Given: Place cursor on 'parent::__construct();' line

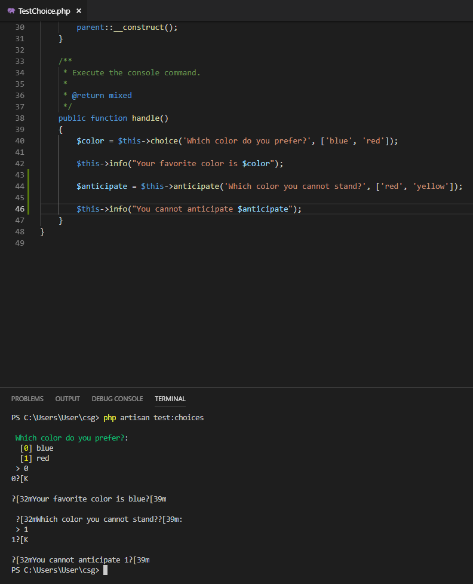Looking at the screenshot, I should click(127, 27).
